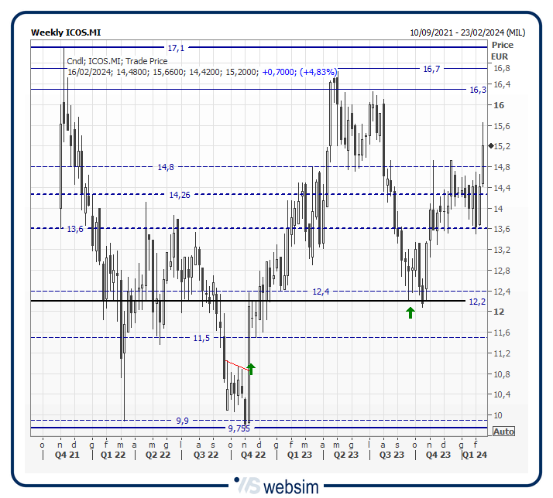Click the green arrow above the 12,2 line
Screen dimensions: 553x498
(410, 312)
